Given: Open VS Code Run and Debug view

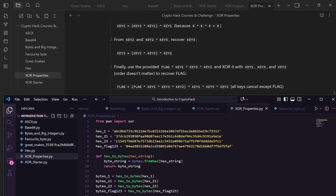Looking at the screenshot, I should point(10,148).
